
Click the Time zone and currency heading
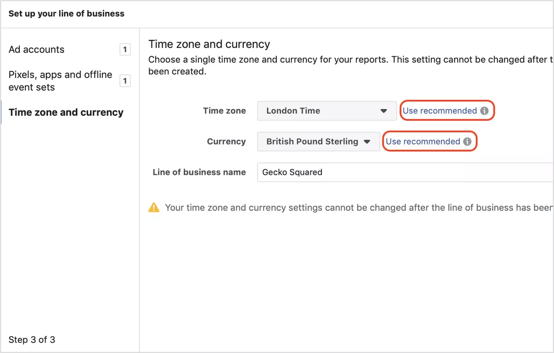(209, 44)
